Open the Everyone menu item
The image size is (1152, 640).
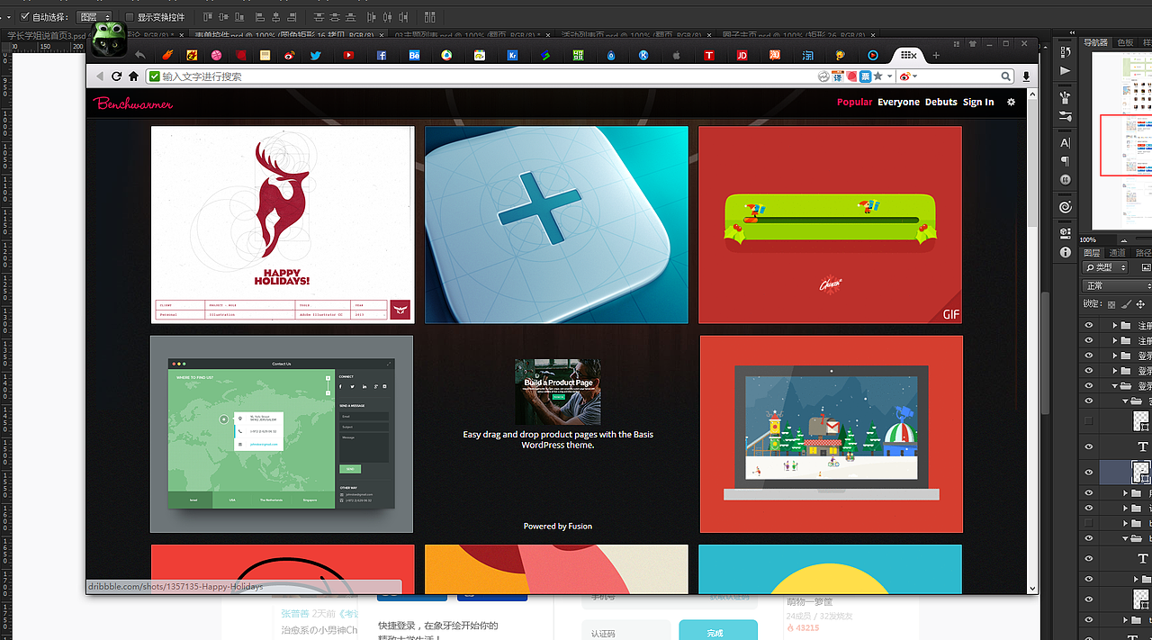click(898, 102)
